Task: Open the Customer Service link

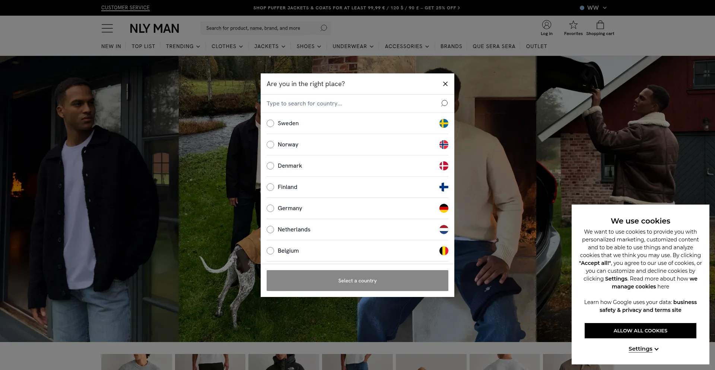Action: pyautogui.click(x=125, y=8)
